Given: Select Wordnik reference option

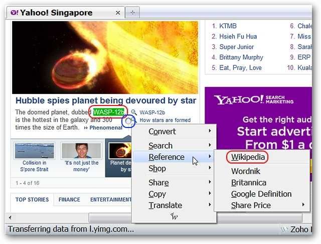Looking at the screenshot, I should coord(246,171).
